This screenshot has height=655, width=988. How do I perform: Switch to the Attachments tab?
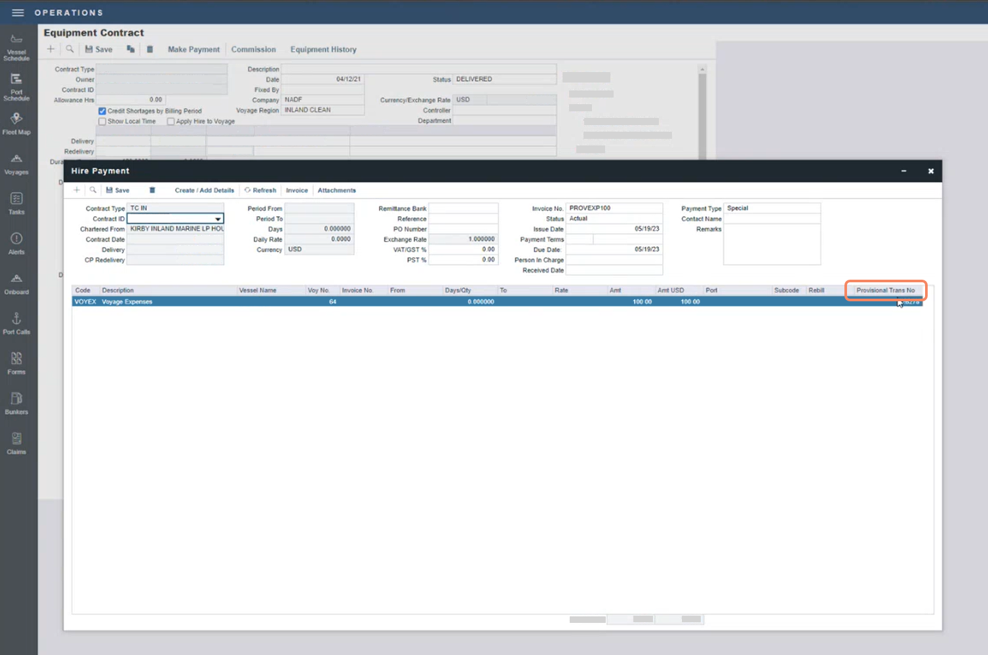[336, 190]
